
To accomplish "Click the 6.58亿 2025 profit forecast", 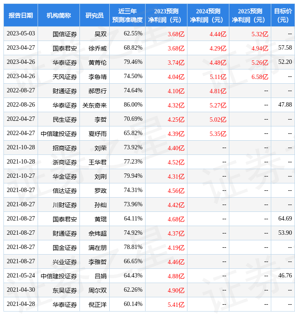I will 260,76.
